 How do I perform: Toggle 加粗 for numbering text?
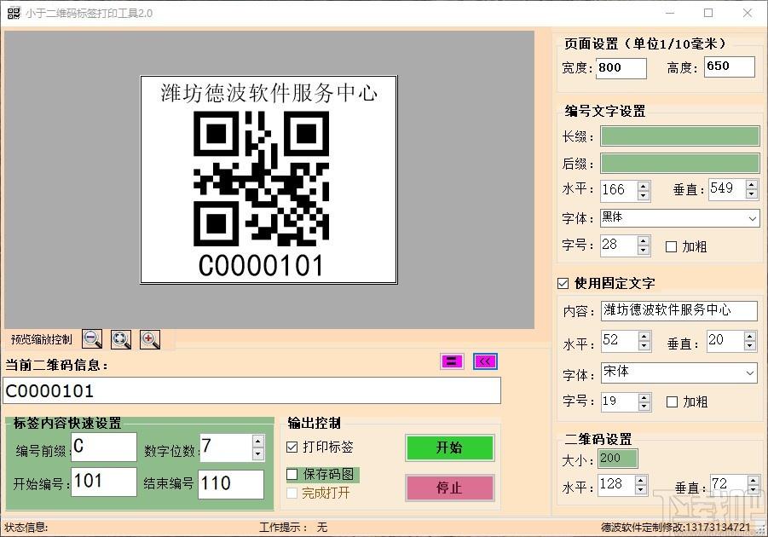(x=671, y=246)
